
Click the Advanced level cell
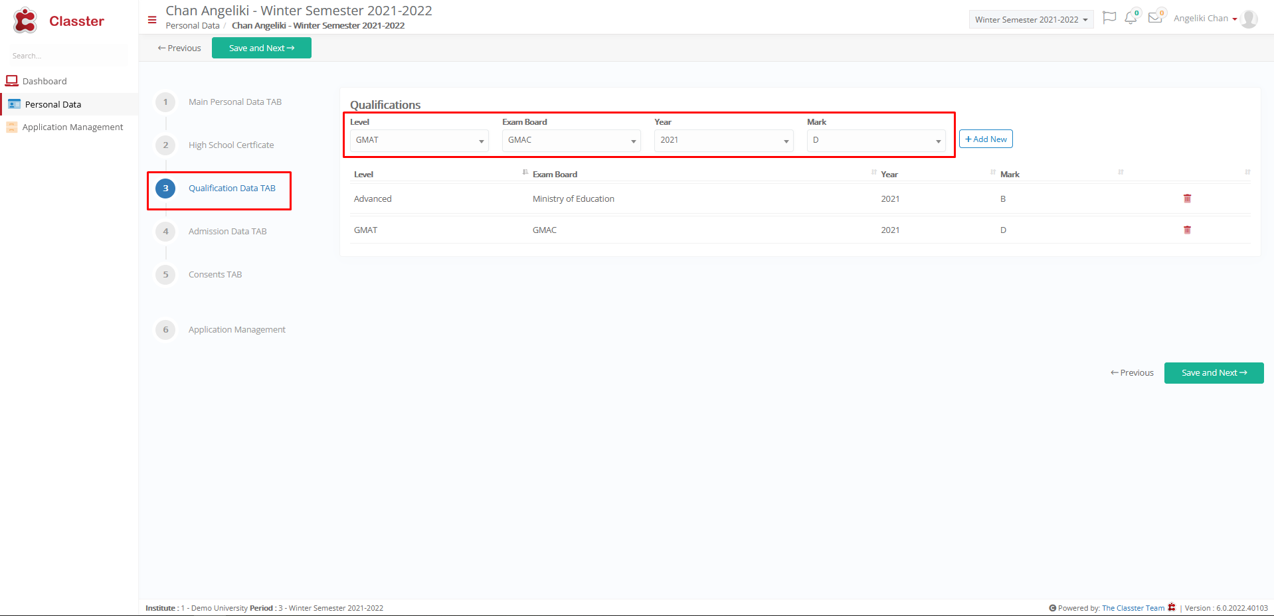(x=373, y=198)
